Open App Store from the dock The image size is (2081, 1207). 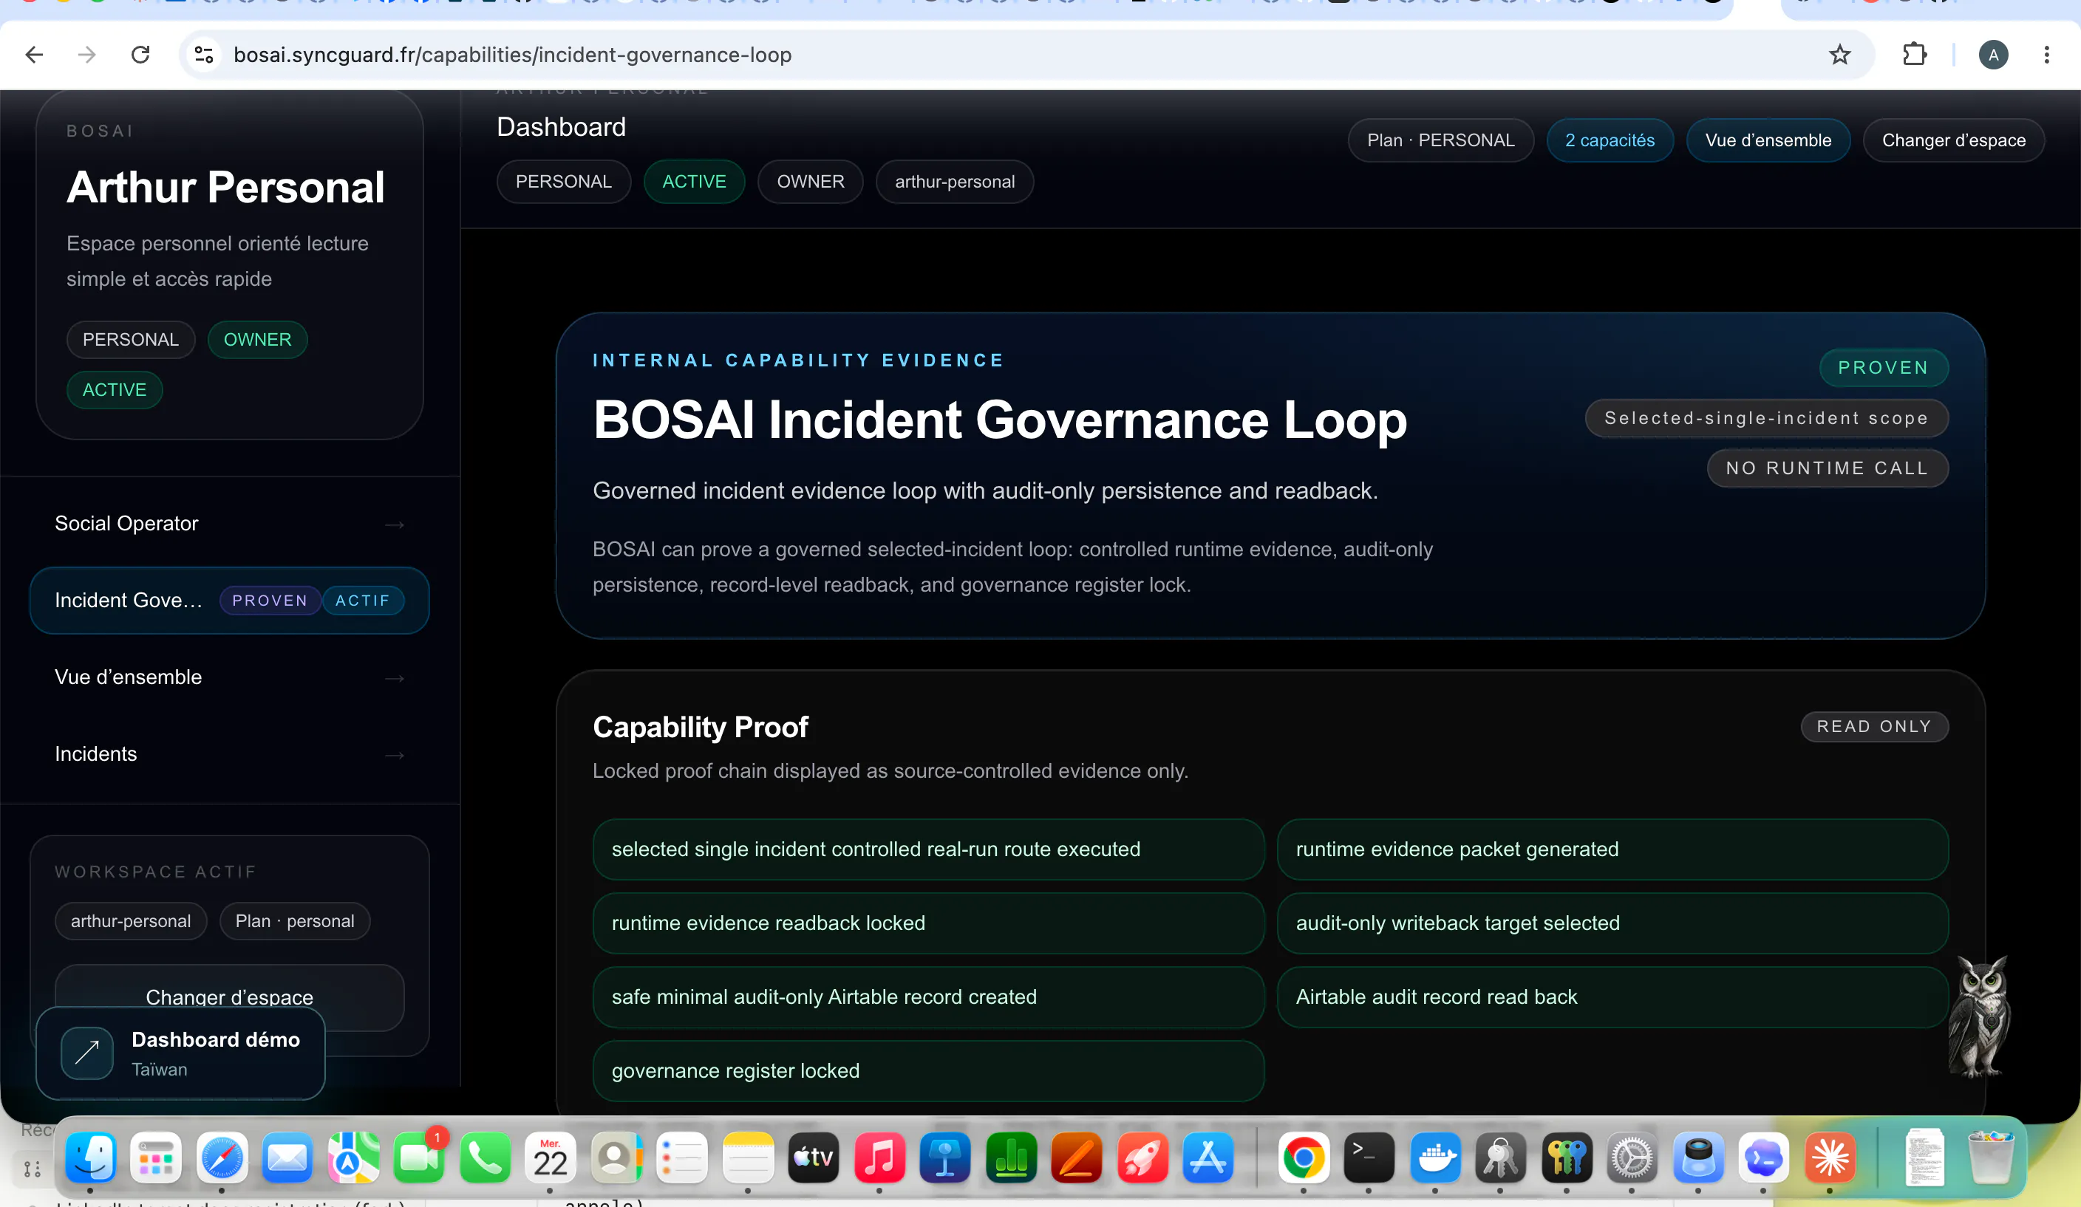pyautogui.click(x=1208, y=1158)
